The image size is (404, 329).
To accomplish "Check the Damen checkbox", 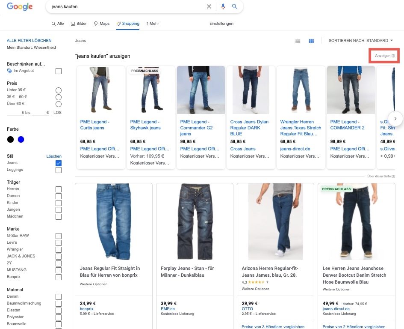I will pos(59,196).
